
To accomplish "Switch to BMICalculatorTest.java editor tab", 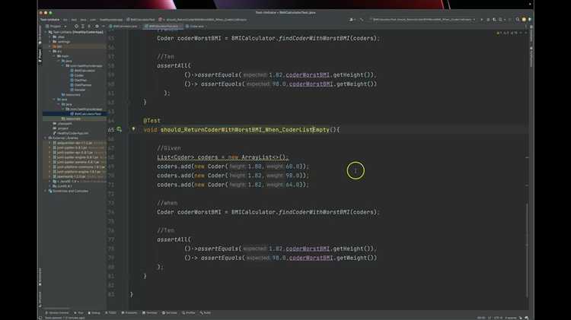I will click(161, 26).
